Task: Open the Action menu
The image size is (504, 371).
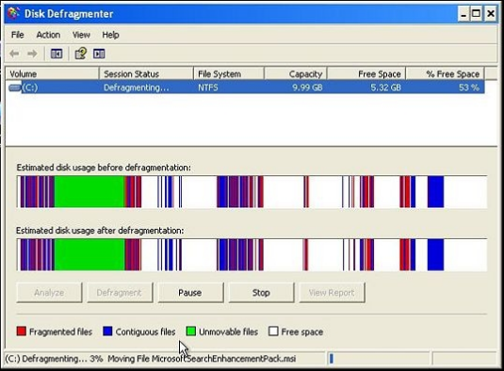Action: pyautogui.click(x=48, y=35)
